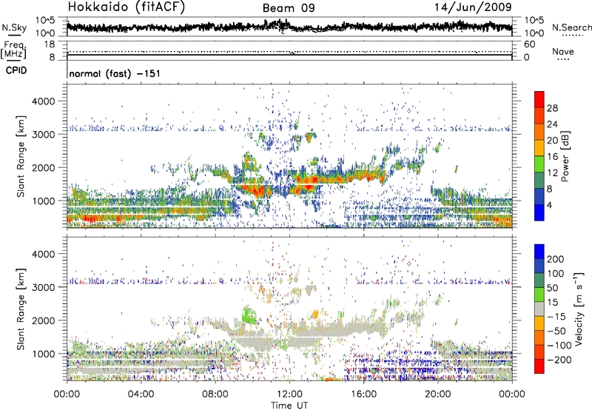Click the N.Search legend label
This screenshot has height=410, width=592.
pyautogui.click(x=571, y=27)
